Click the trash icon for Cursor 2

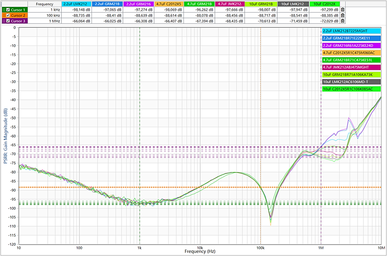(x=342, y=15)
